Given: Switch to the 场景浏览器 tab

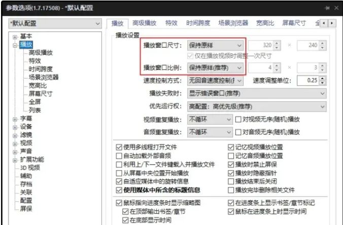Looking at the screenshot, I should (233, 23).
